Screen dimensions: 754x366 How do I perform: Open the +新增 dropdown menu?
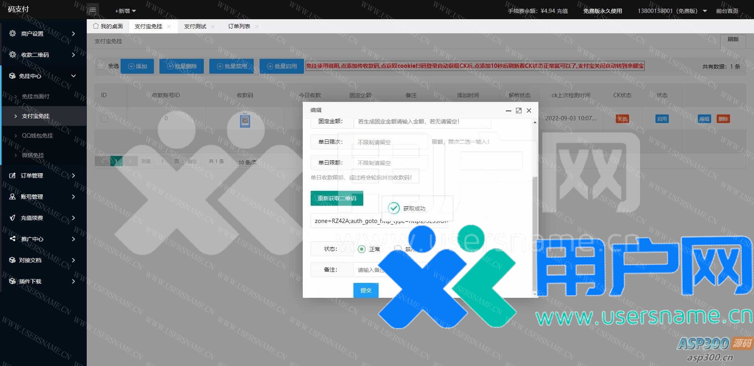click(125, 11)
